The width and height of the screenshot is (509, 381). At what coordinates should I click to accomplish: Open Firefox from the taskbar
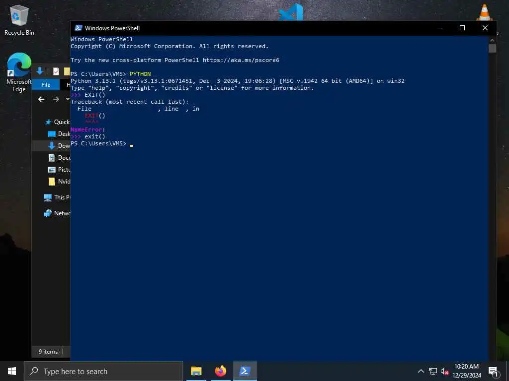(x=220, y=371)
